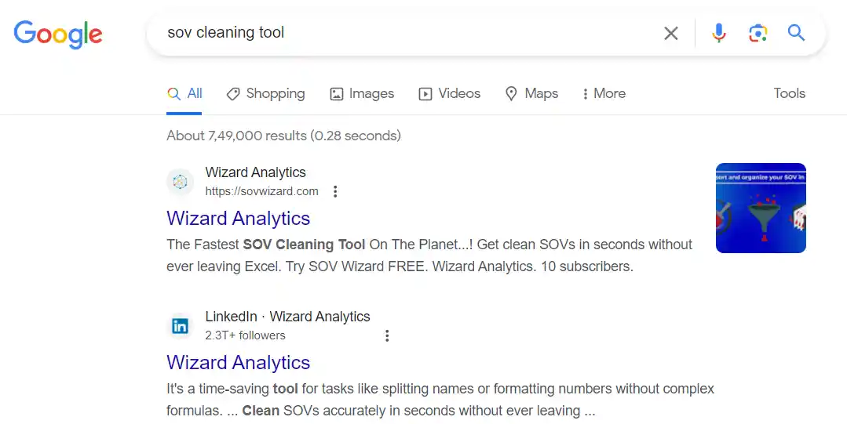Expand the More search filters menu

(603, 93)
